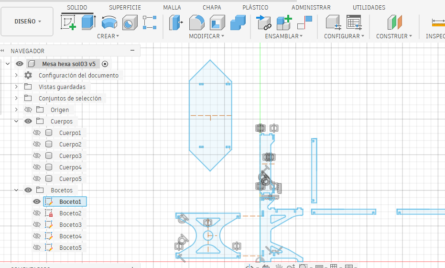Collapse browser panel with double arrows
The image size is (445, 268).
click(2, 51)
